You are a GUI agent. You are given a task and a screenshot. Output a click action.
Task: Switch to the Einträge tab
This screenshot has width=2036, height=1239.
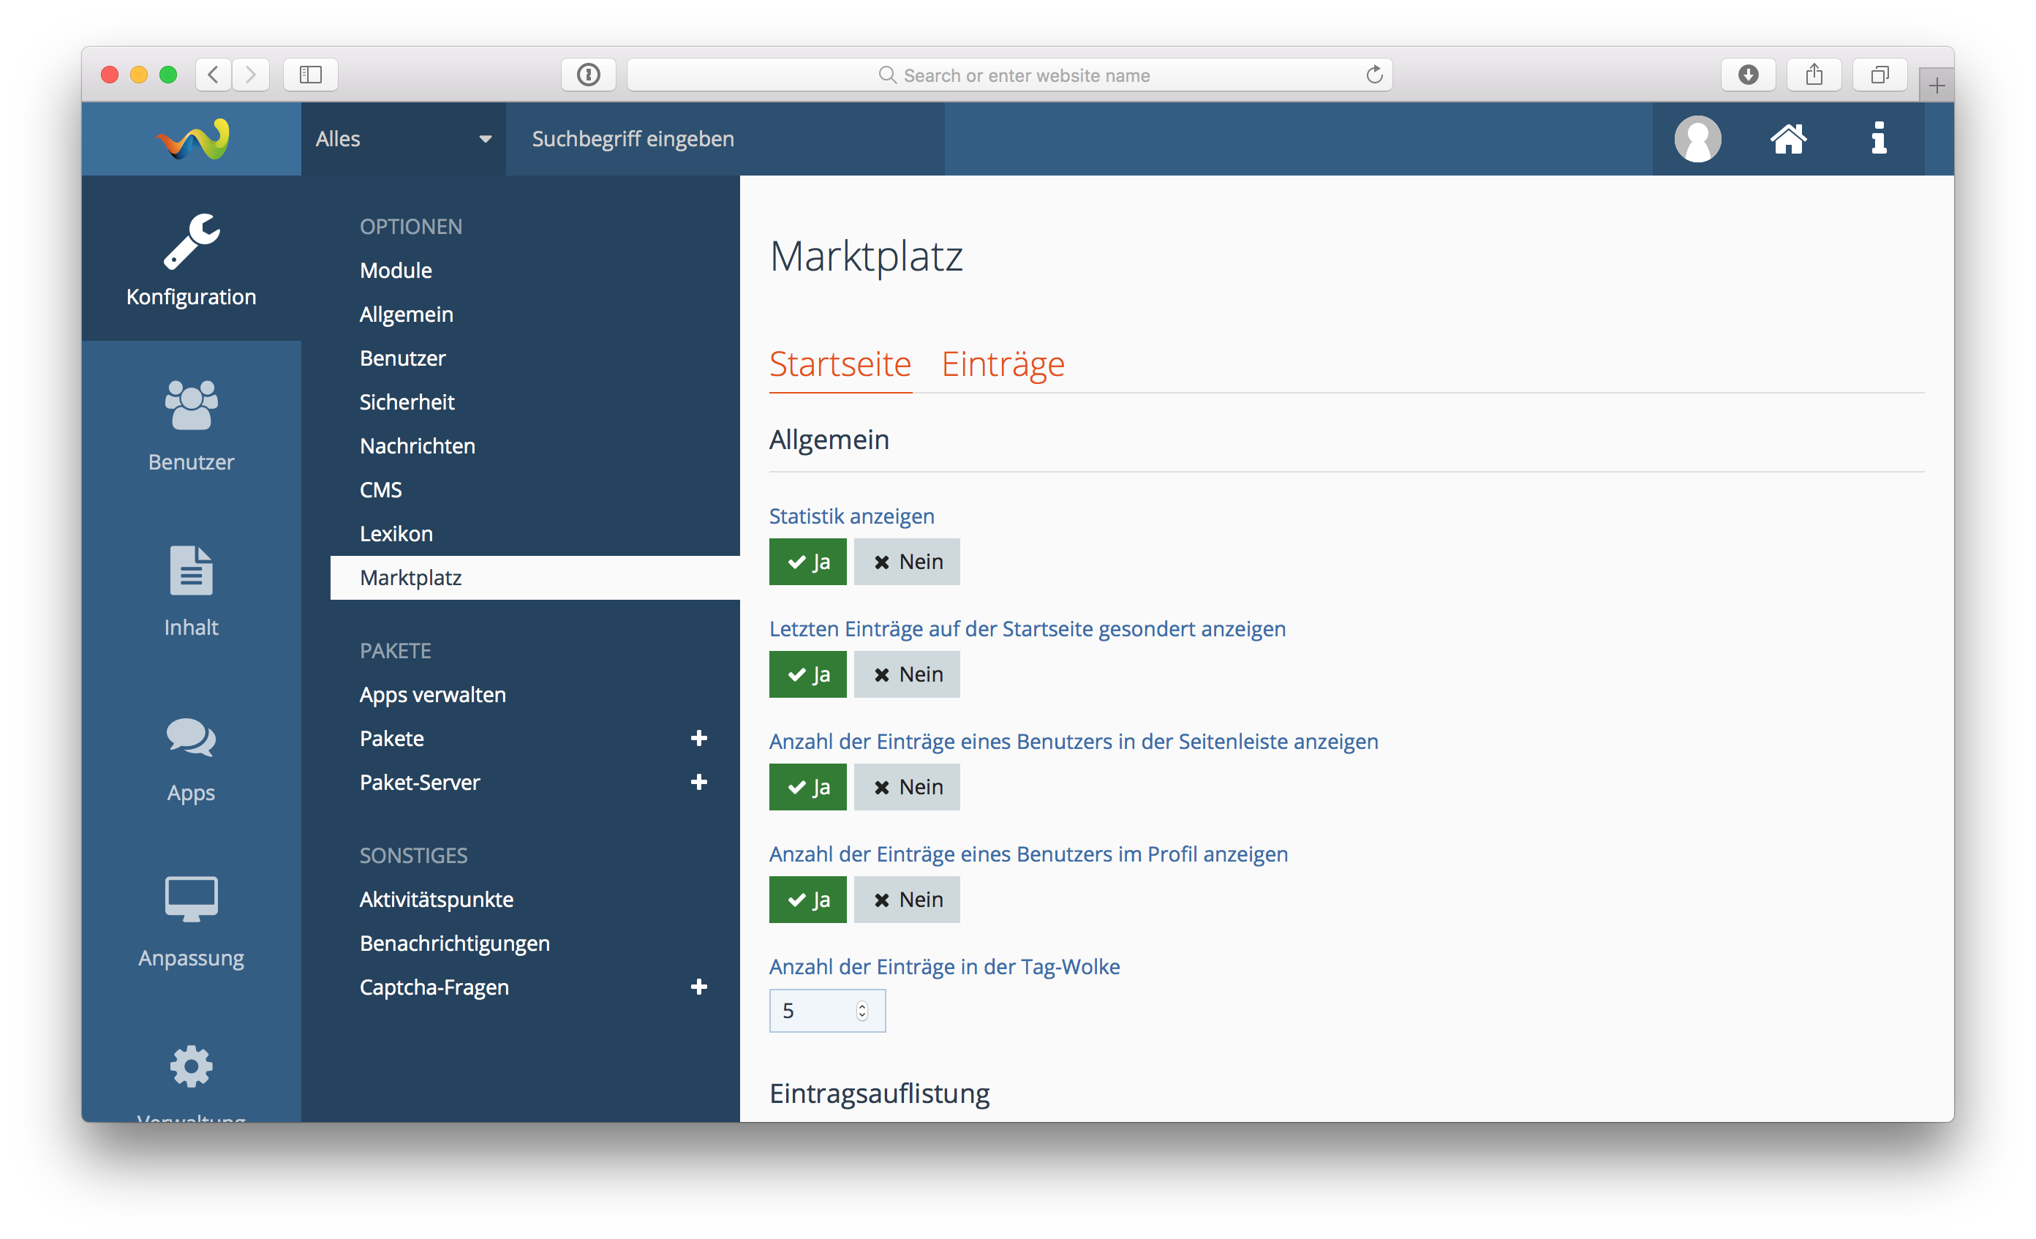(x=1003, y=364)
